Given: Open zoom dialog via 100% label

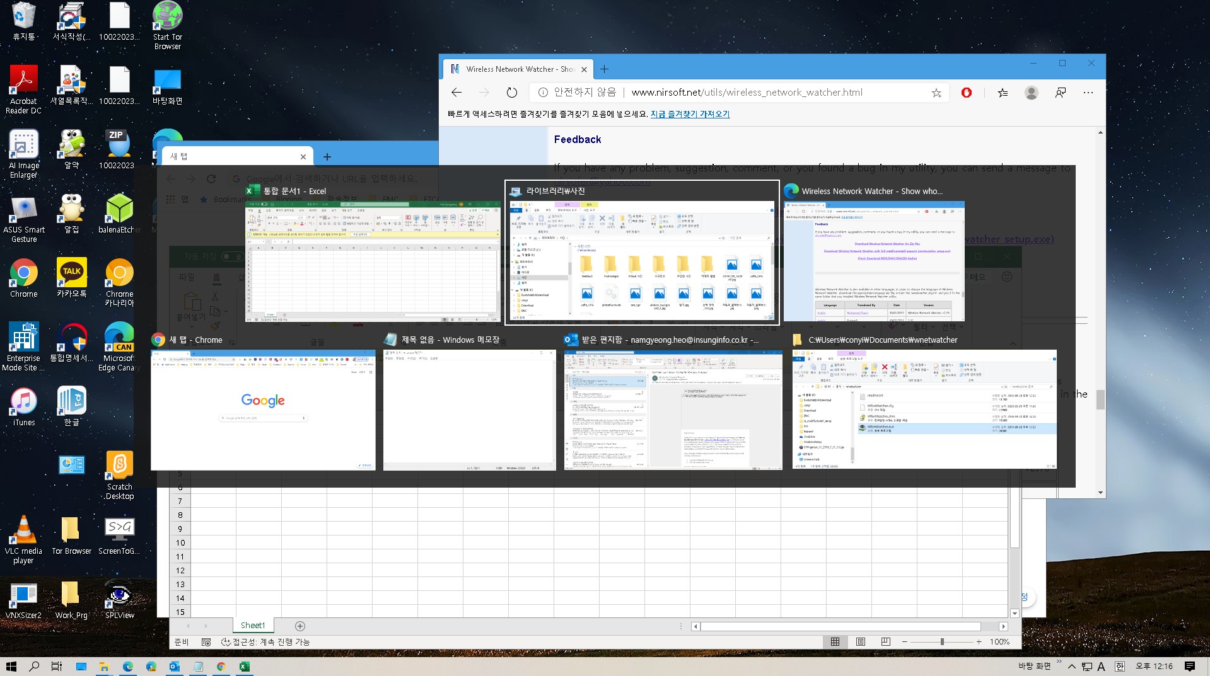Looking at the screenshot, I should point(999,642).
